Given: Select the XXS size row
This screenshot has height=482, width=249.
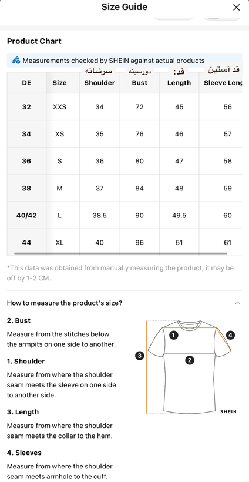Looking at the screenshot, I should [124, 107].
